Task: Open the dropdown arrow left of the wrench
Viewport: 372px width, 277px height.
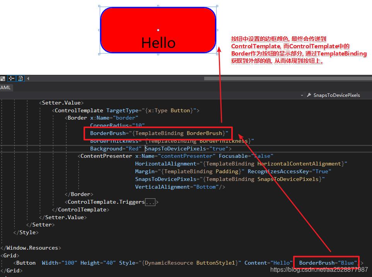Action: click(x=302, y=95)
